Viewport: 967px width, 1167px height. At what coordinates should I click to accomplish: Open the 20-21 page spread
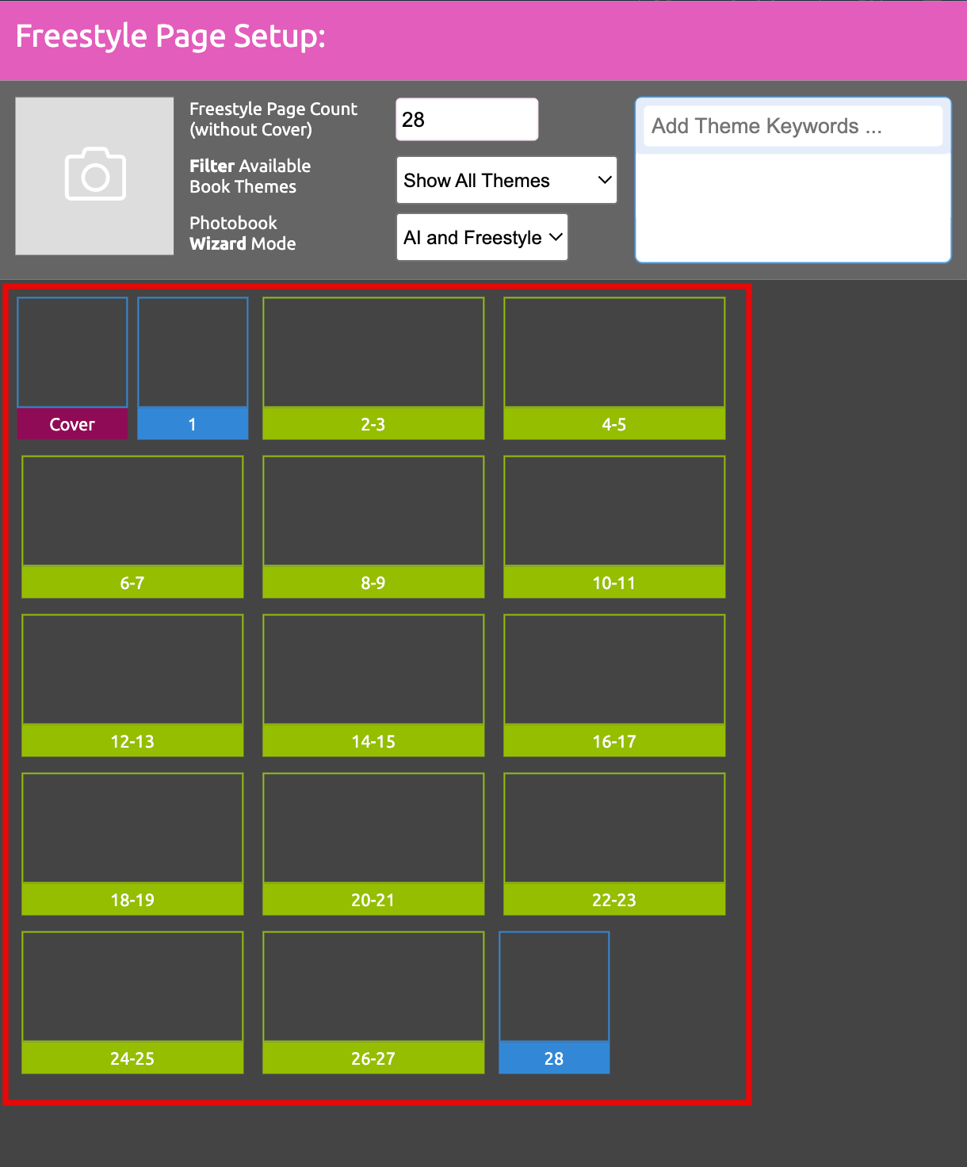[x=373, y=828]
